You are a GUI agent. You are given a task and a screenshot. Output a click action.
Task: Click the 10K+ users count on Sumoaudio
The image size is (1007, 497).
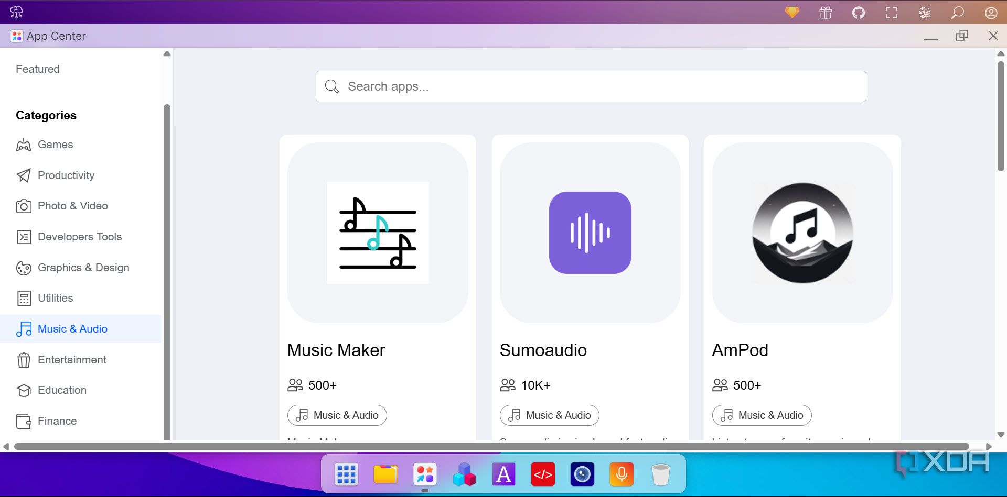535,385
